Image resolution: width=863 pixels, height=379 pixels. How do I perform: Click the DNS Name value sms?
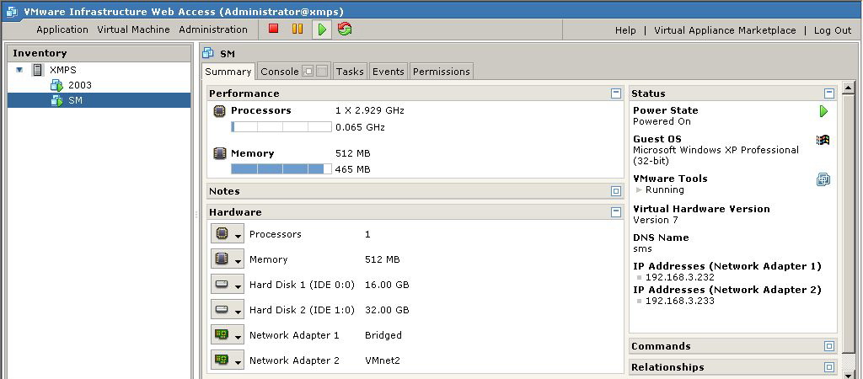point(642,248)
